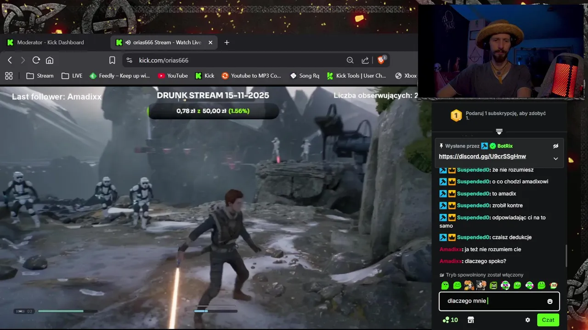Open site settings icon in address bar
Viewport: 588px width, 330px height.
coord(129,60)
